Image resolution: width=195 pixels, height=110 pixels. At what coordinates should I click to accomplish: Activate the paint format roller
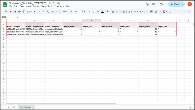(x=24, y=12)
